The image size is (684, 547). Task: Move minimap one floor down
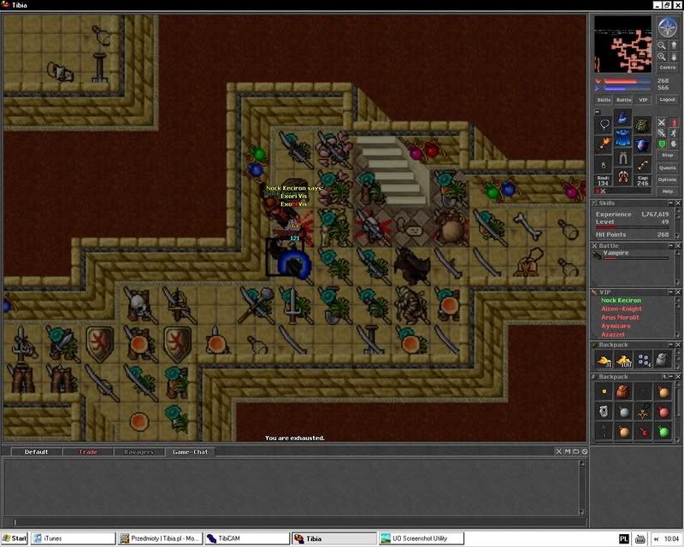(674, 56)
